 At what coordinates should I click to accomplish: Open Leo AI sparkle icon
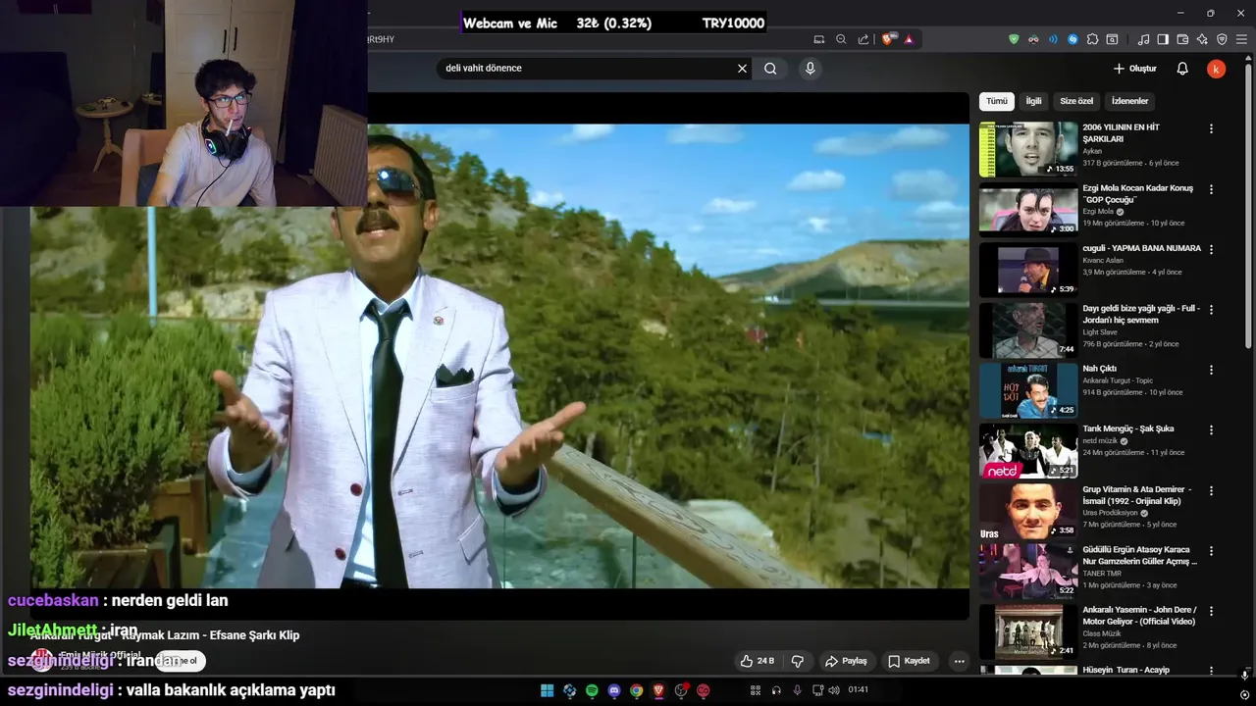[x=1202, y=39]
